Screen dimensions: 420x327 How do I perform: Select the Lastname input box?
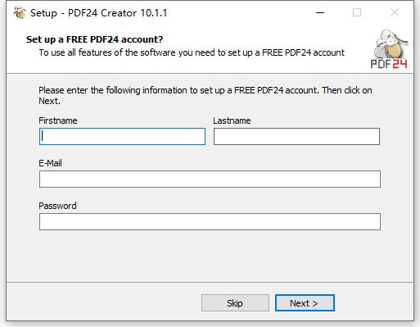pos(296,136)
